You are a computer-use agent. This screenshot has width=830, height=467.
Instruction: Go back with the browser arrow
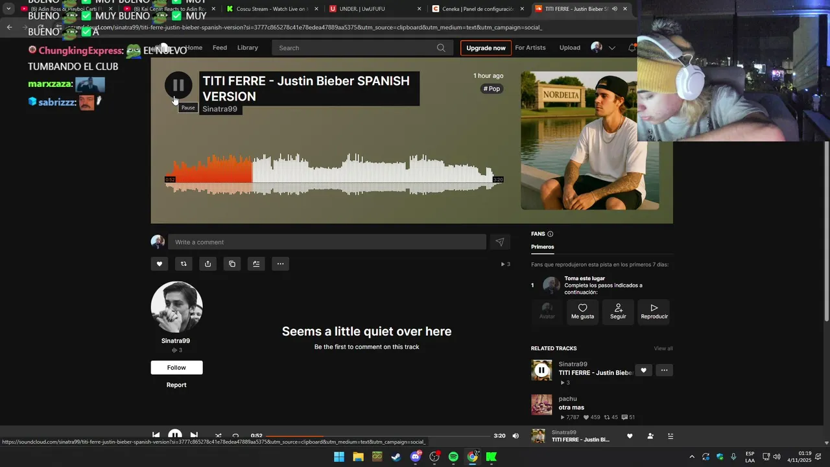coord(9,27)
